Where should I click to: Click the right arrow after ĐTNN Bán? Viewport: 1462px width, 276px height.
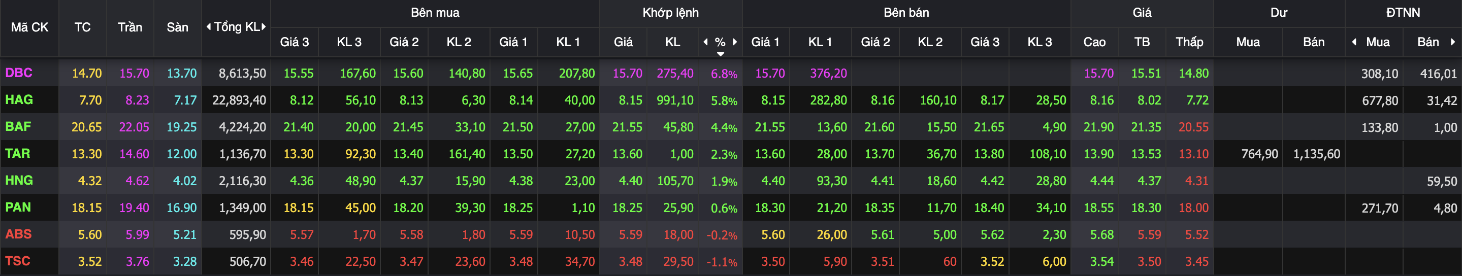[1453, 42]
